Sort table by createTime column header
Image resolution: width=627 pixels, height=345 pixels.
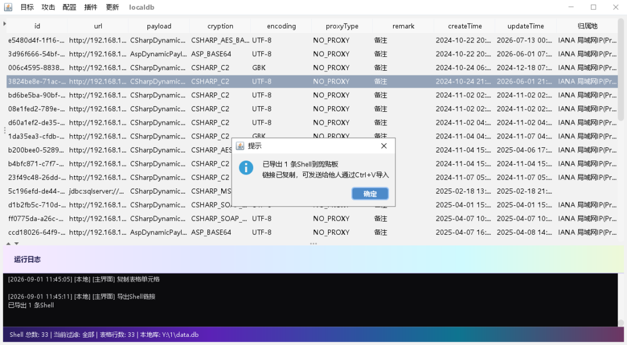point(464,26)
